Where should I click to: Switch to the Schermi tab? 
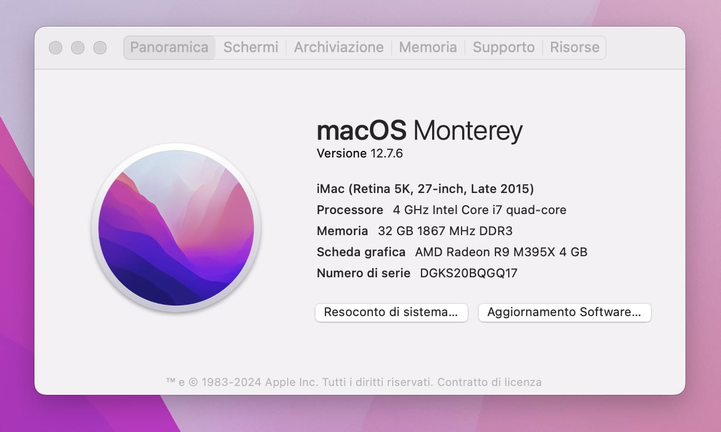(x=251, y=48)
